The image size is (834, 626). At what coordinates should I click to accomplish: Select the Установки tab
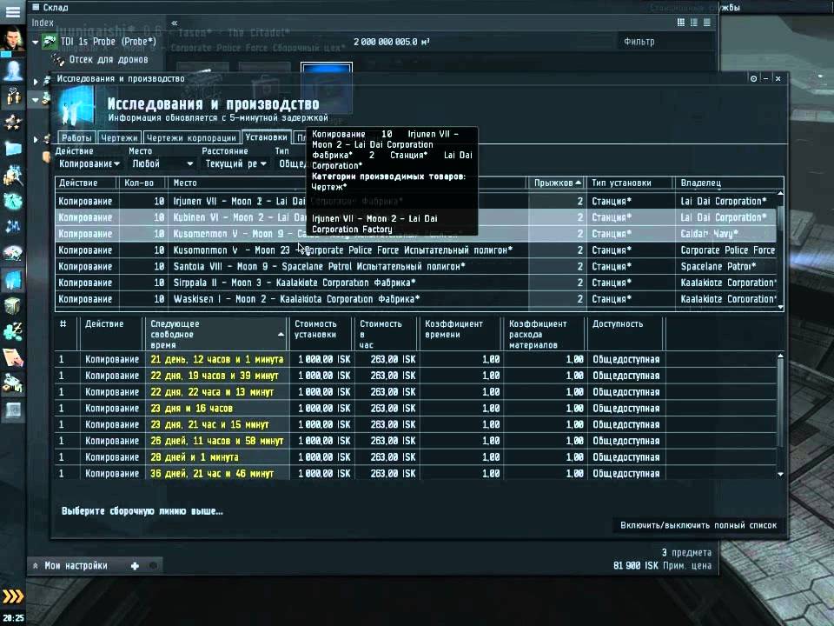click(266, 137)
